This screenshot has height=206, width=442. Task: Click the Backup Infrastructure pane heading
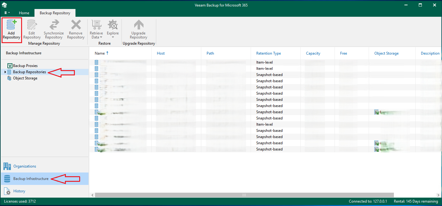(x=24, y=53)
